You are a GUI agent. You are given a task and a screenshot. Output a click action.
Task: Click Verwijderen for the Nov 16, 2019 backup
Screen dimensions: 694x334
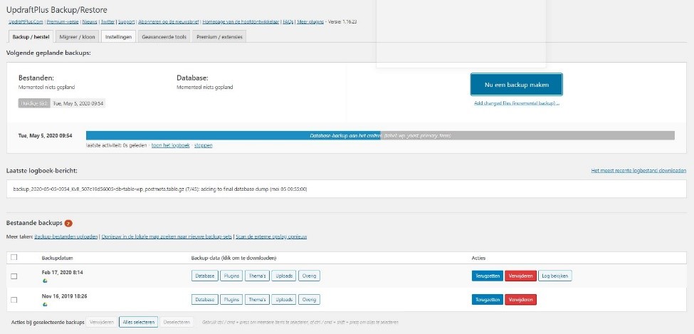520,300
